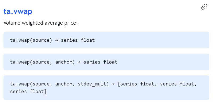The image size is (213, 103).
Task: Click "anchor" in the third signature
Action: 64,84
